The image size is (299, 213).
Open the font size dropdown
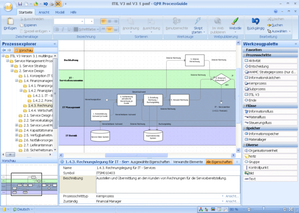92,21
